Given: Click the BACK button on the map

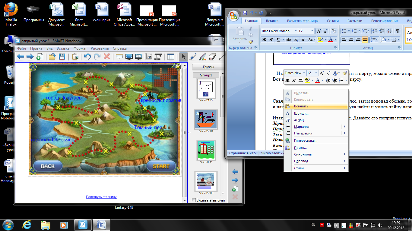Looking at the screenshot, I should 48,166.
